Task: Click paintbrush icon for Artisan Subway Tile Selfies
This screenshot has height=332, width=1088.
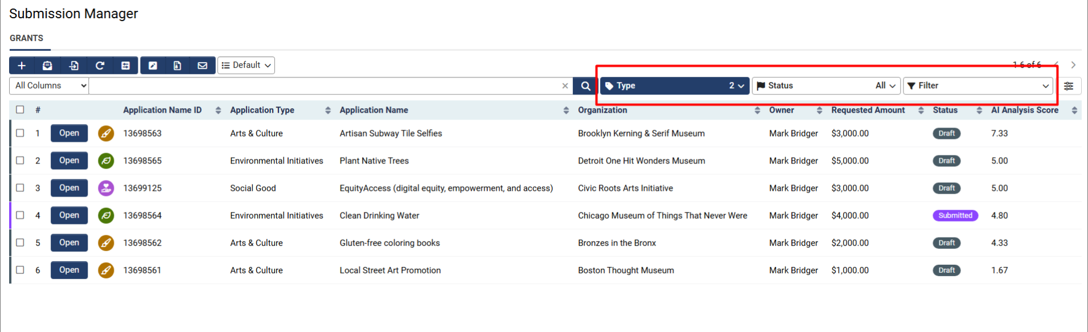Action: 106,133
